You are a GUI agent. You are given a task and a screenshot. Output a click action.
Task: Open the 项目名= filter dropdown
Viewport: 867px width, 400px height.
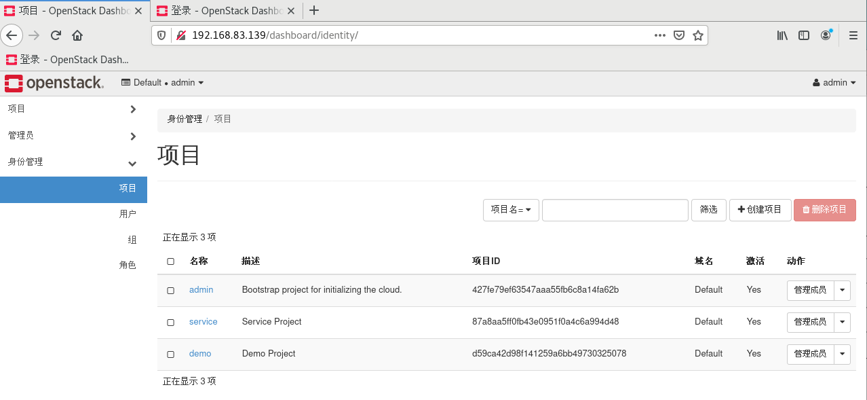511,210
